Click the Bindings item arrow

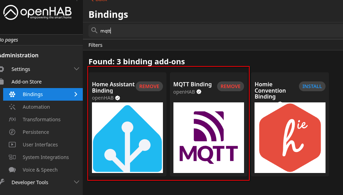coord(76,94)
